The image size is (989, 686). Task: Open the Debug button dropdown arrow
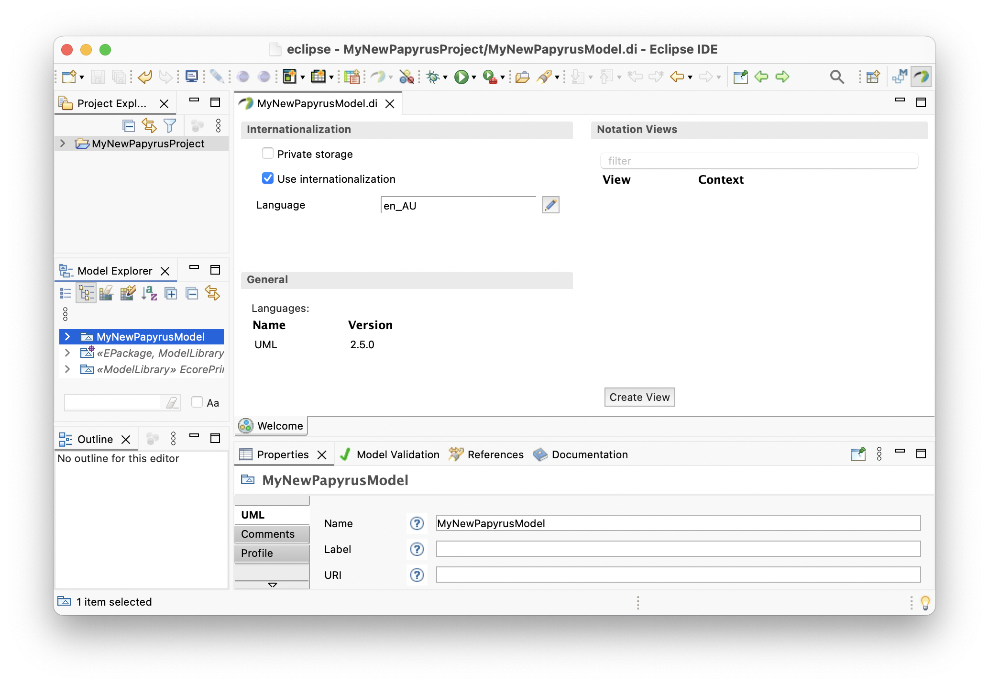point(445,77)
